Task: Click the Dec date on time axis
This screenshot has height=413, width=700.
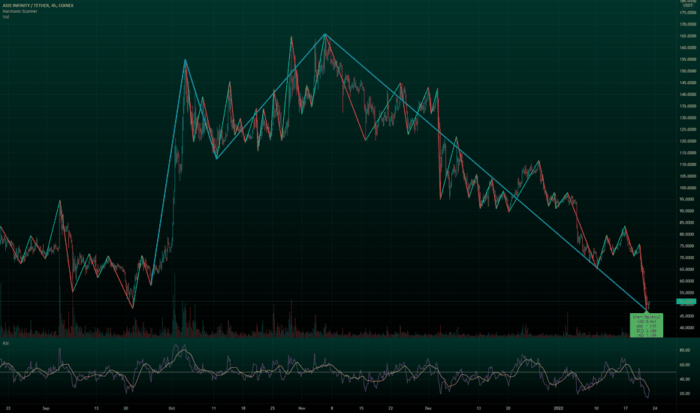Action: (x=428, y=408)
